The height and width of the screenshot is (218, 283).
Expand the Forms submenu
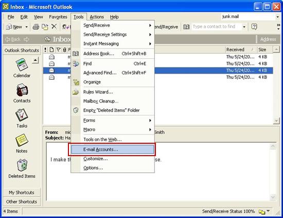(150, 121)
